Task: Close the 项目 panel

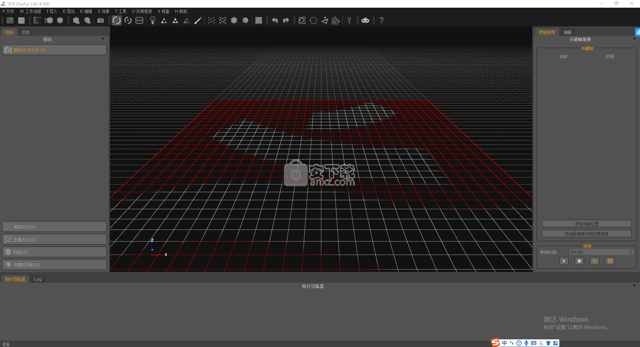Action: pos(103,39)
